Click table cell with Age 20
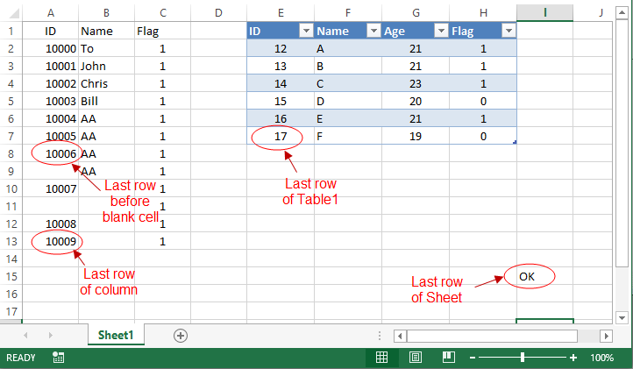Screen dimensions: 633x369 416,101
